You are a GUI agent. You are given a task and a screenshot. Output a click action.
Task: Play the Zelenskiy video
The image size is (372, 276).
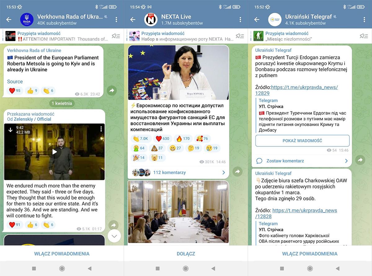click(x=55, y=152)
